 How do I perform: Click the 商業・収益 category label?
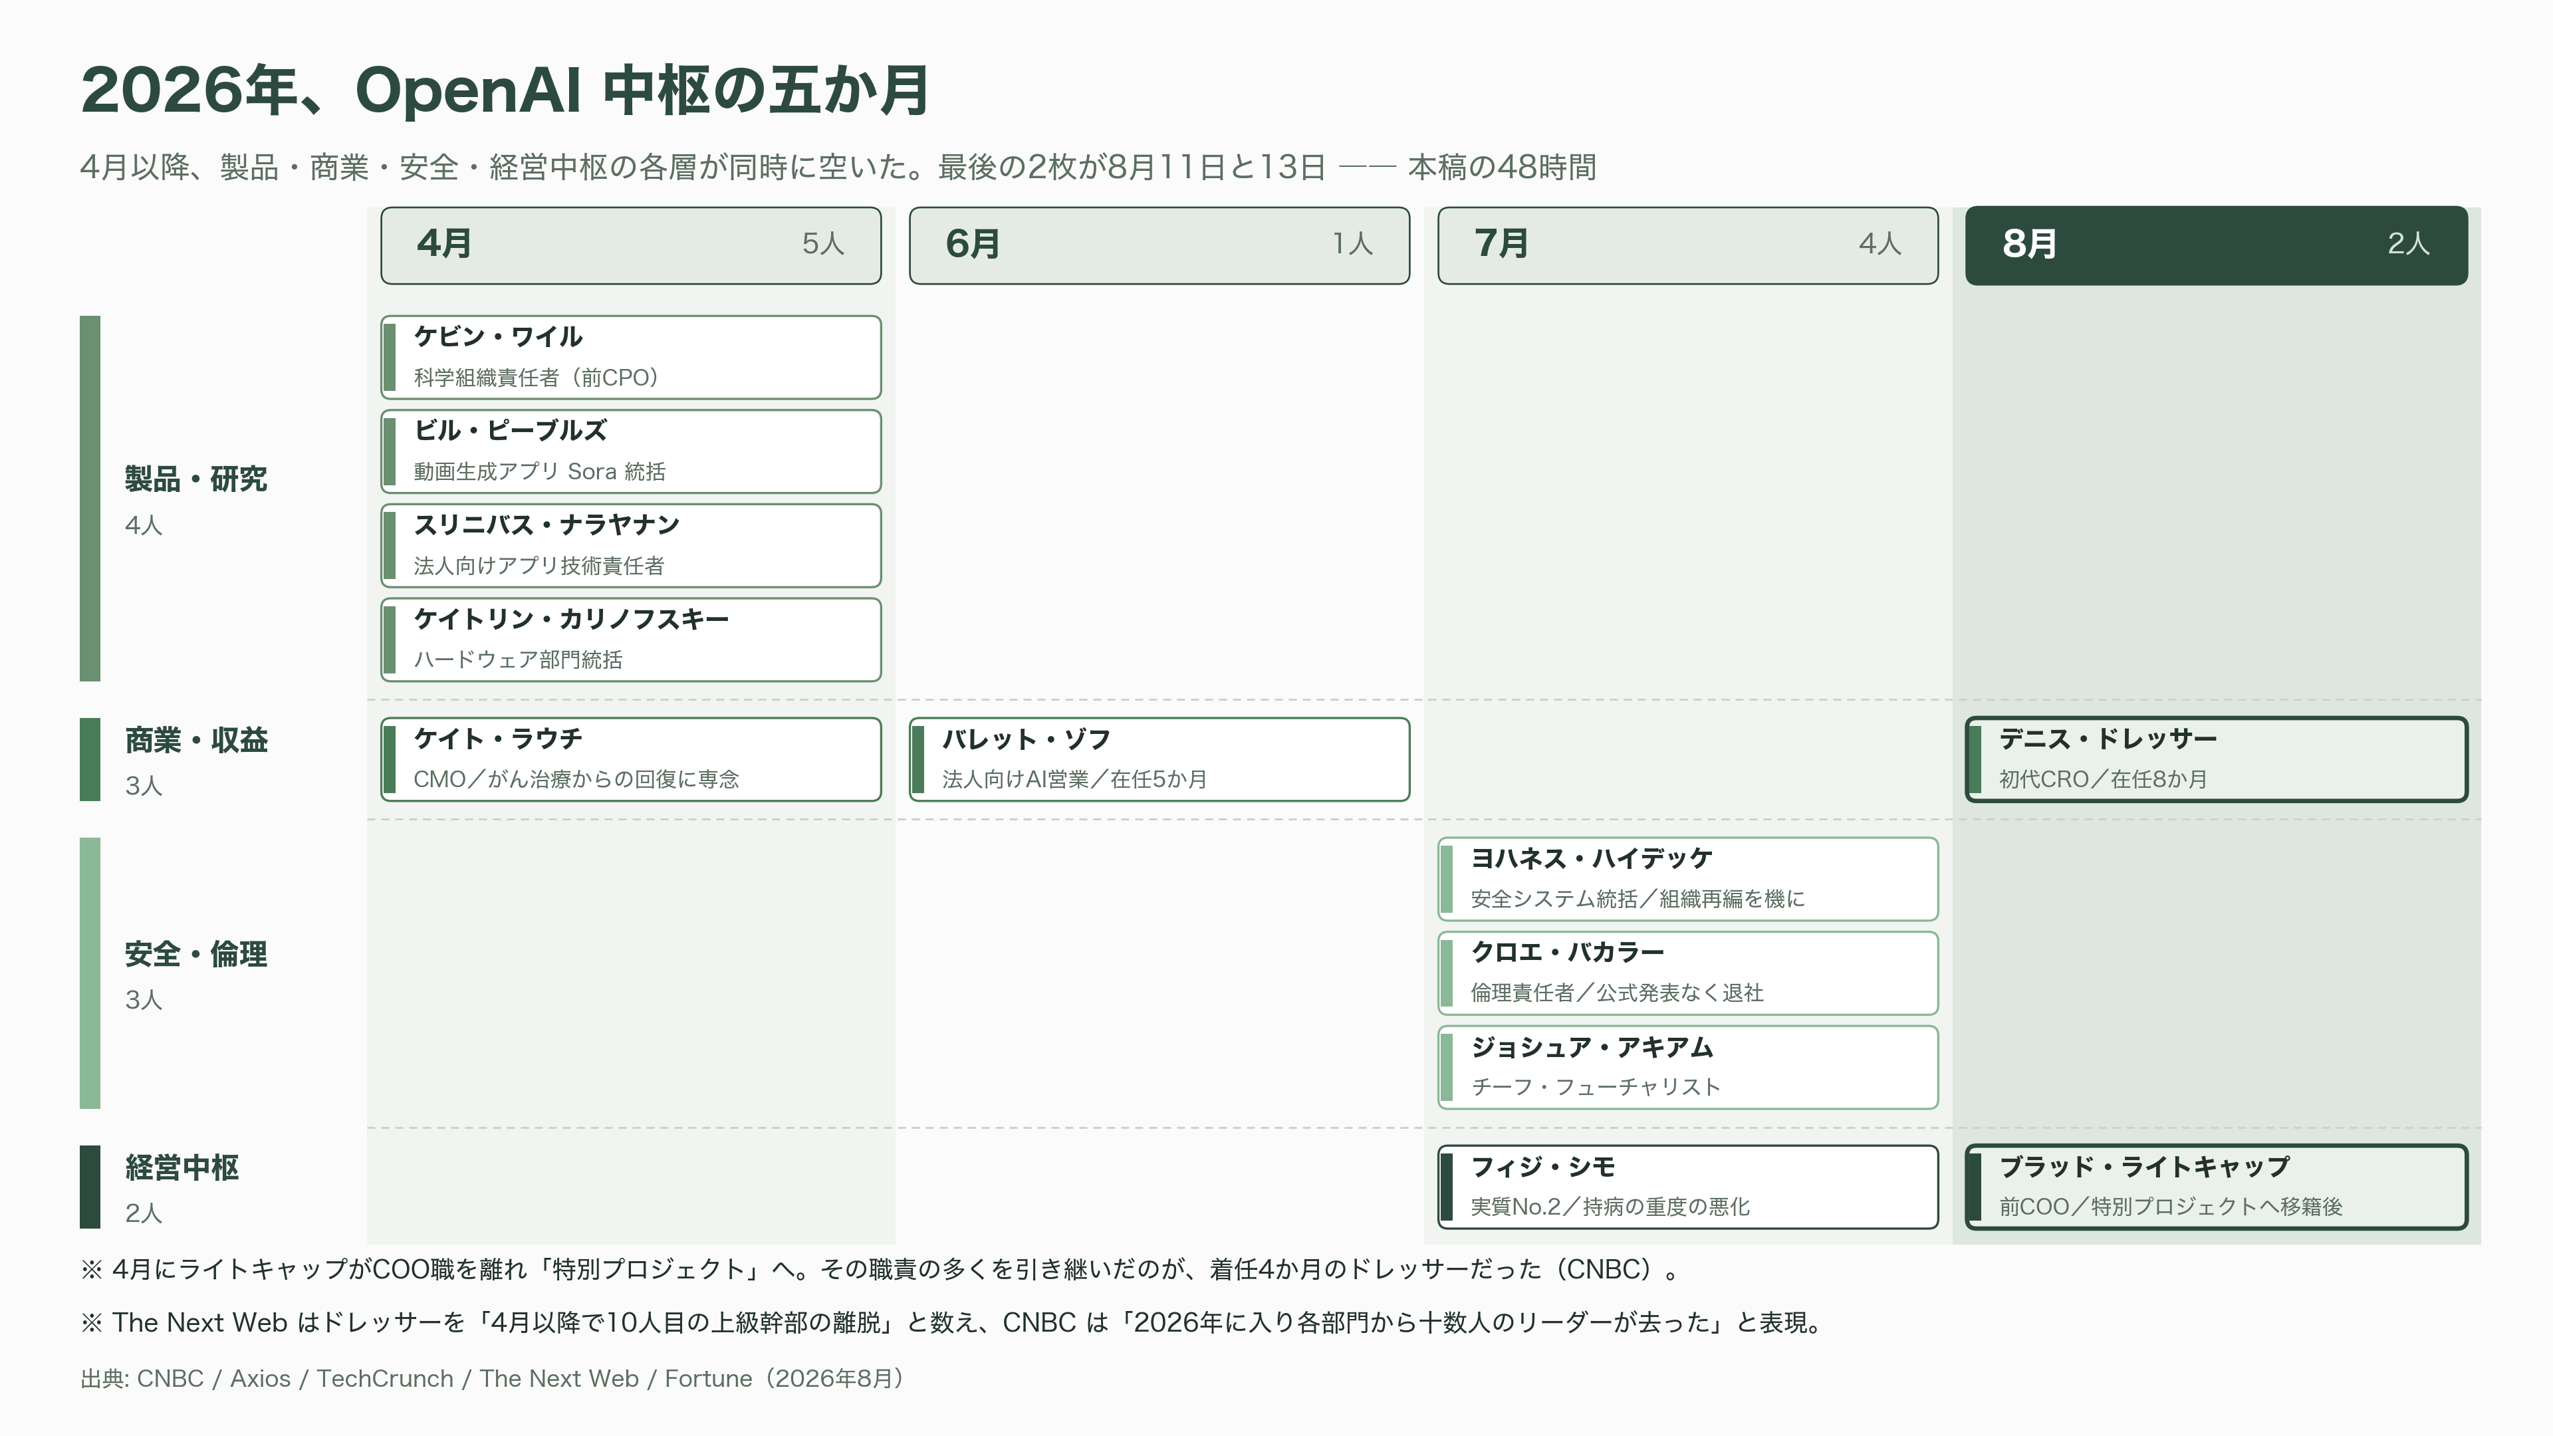pyautogui.click(x=195, y=741)
